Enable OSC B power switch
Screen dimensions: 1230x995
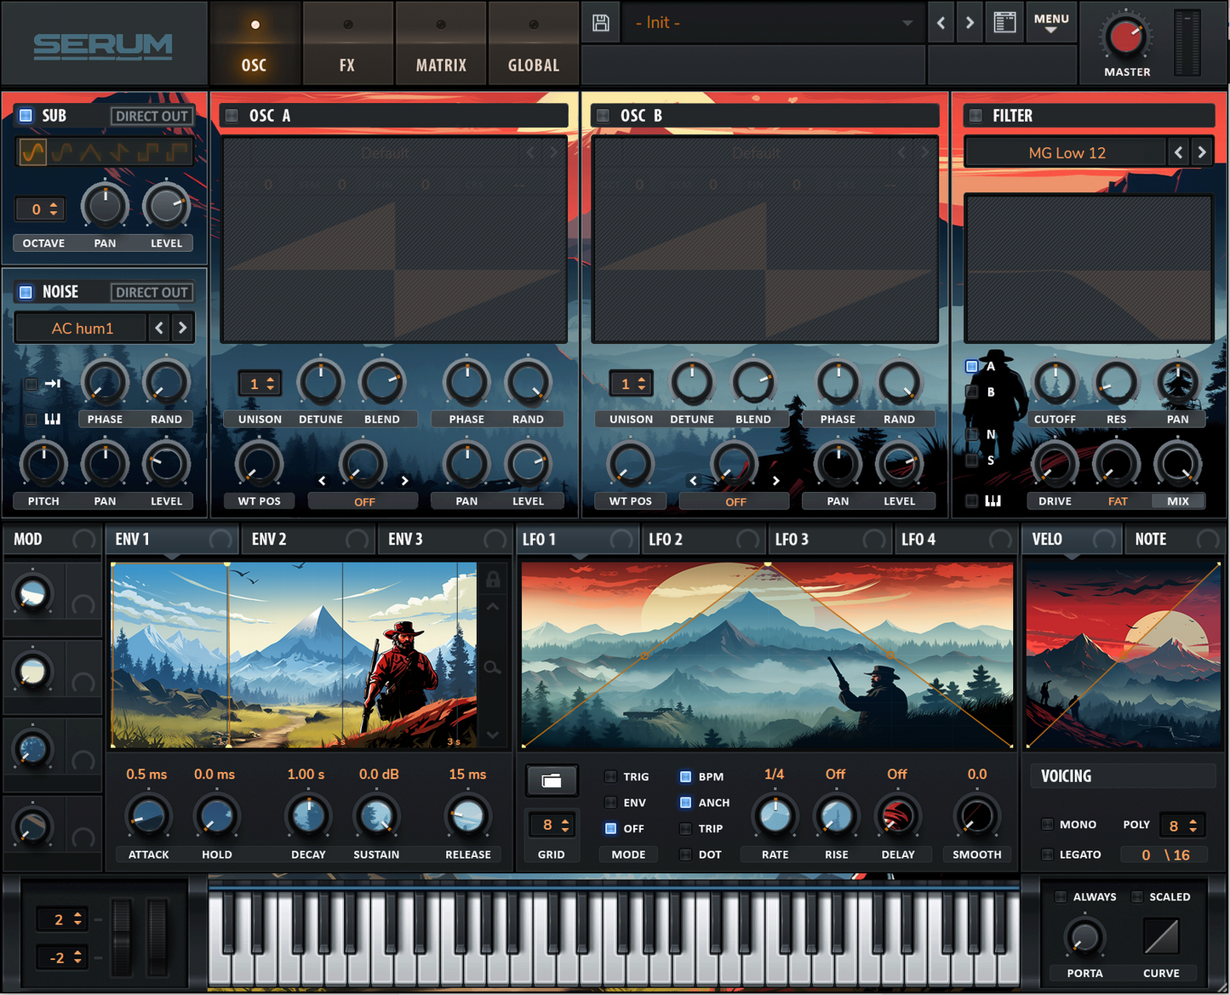click(x=603, y=115)
